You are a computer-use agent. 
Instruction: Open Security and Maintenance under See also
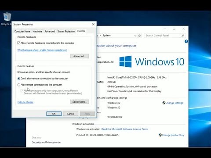coord(46,142)
